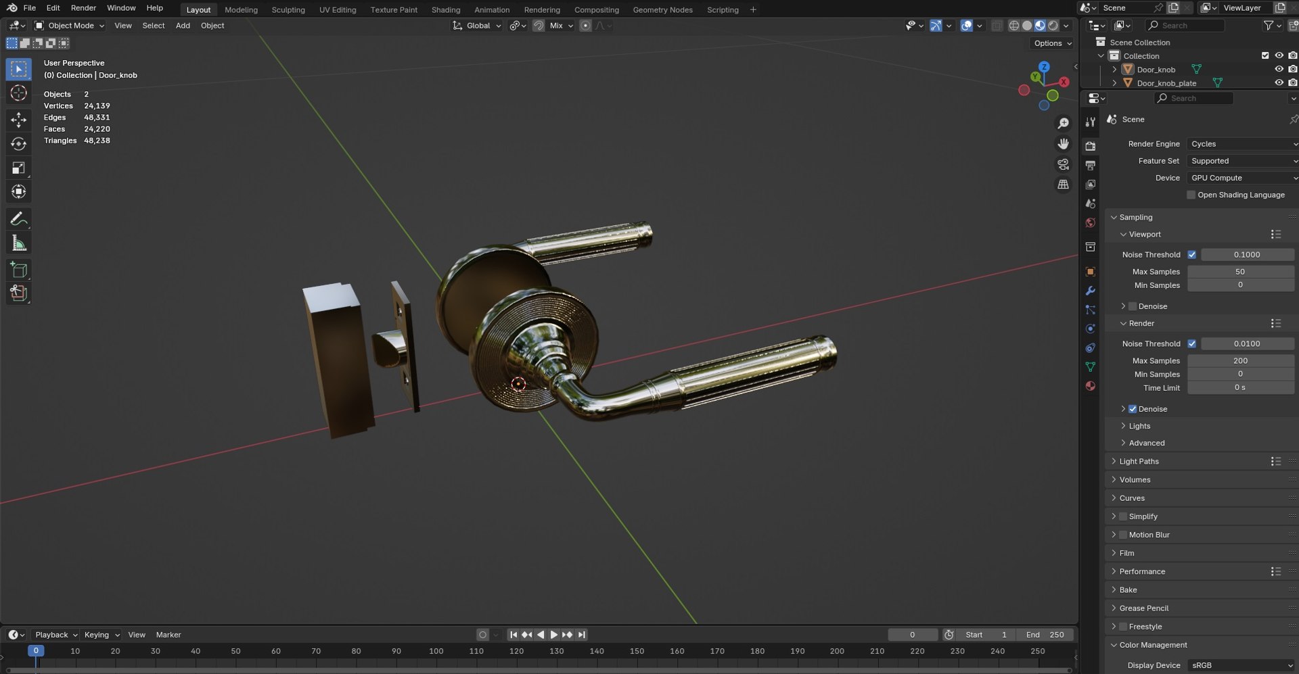
Task: Open the Options button in viewport
Action: 1053,43
